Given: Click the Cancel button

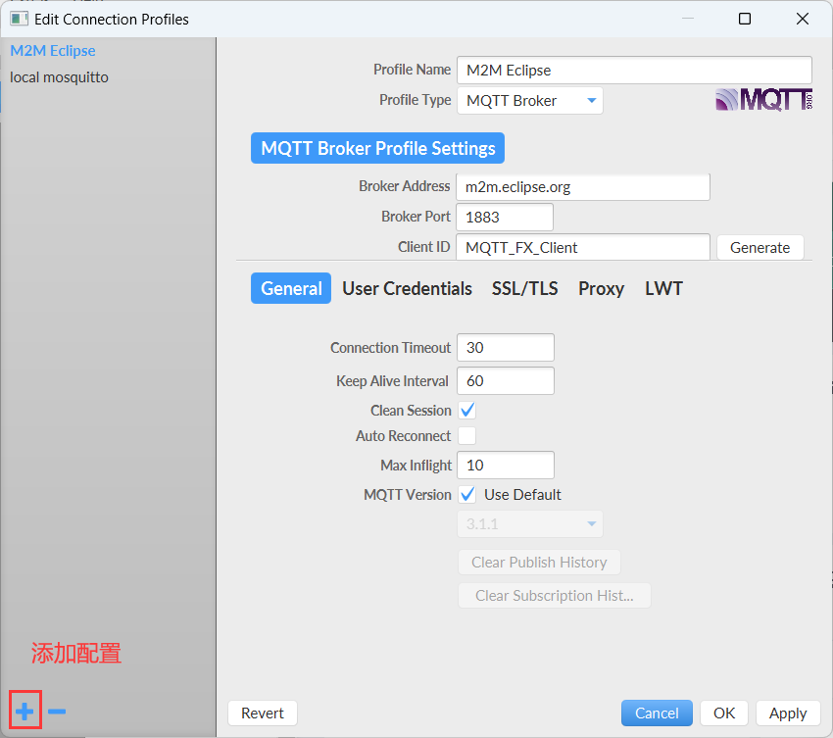Looking at the screenshot, I should [x=657, y=713].
